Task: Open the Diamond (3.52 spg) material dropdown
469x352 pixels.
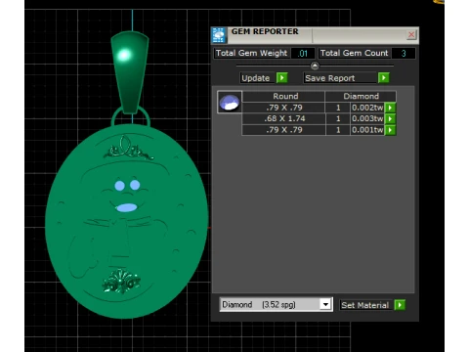Action: click(x=325, y=305)
